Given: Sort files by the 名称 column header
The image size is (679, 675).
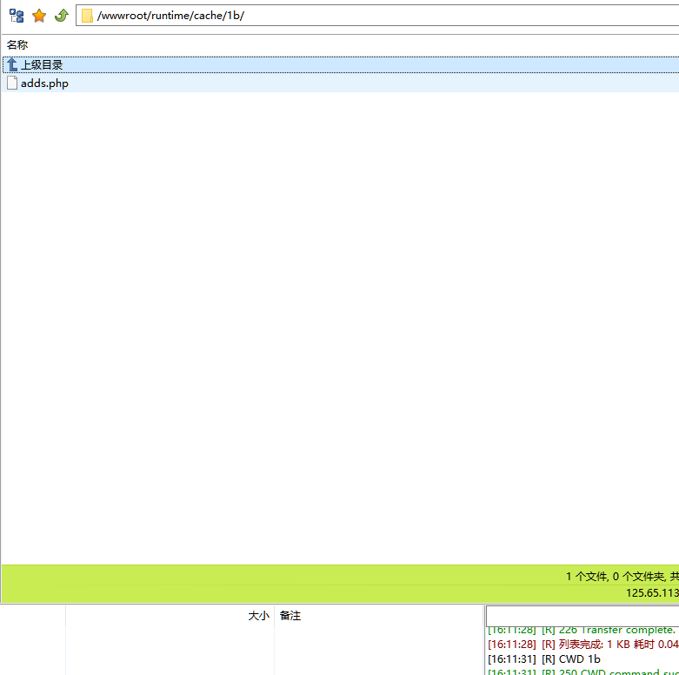Looking at the screenshot, I should coord(17,44).
